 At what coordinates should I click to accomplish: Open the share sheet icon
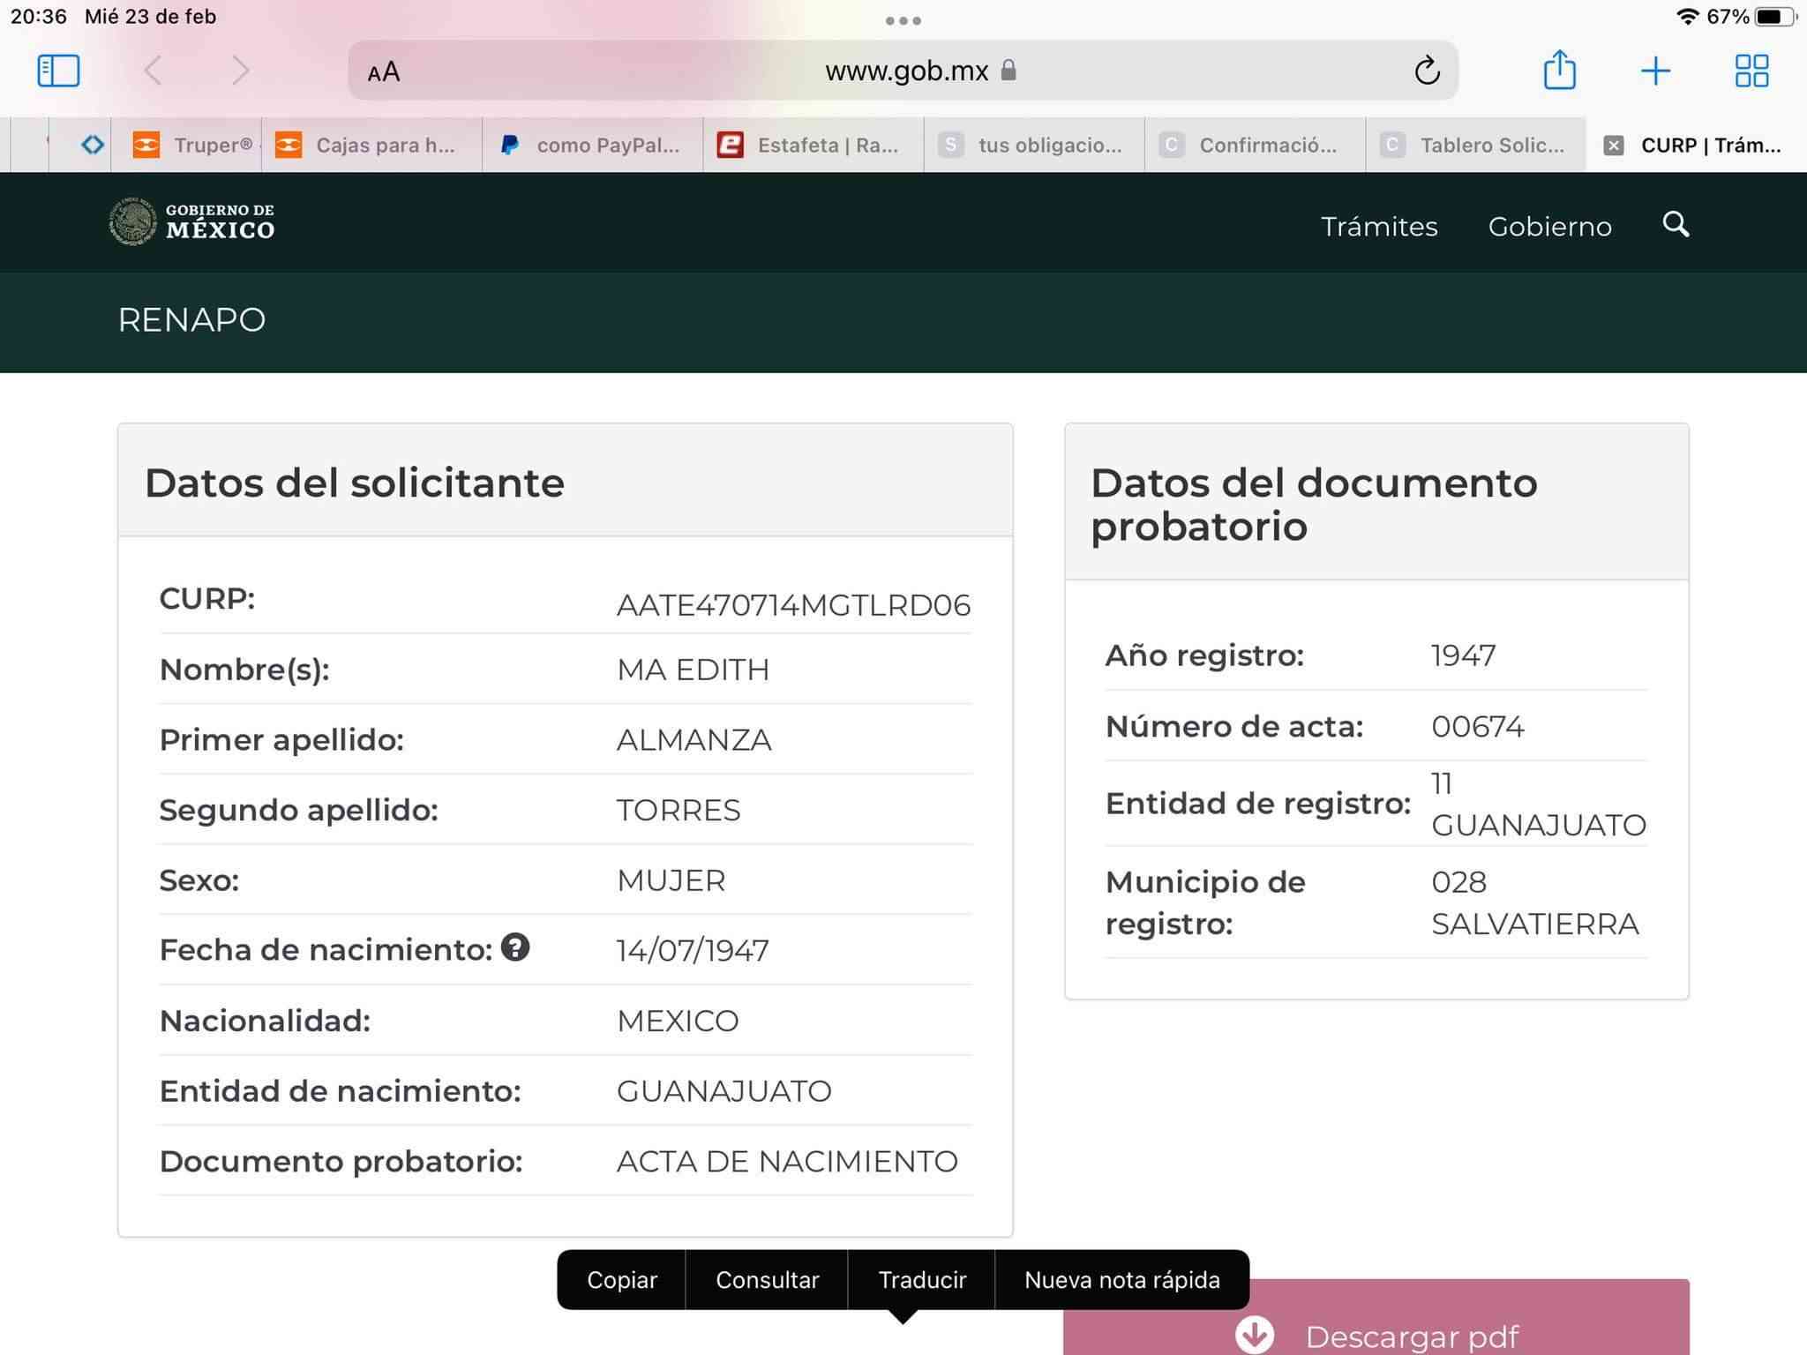click(1559, 70)
